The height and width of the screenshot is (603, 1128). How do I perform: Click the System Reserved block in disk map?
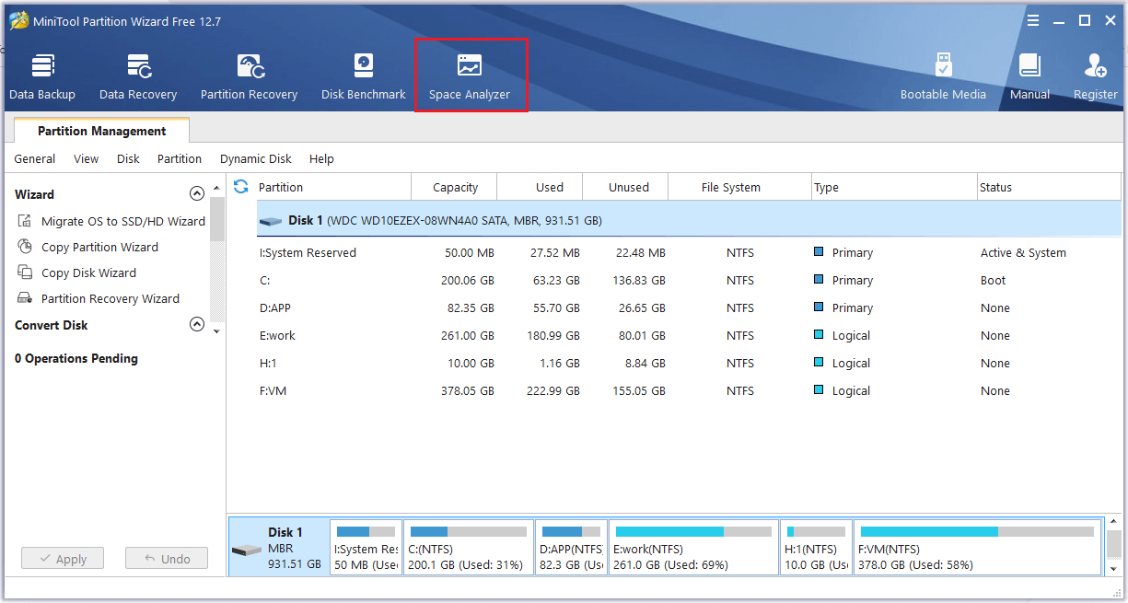(366, 548)
